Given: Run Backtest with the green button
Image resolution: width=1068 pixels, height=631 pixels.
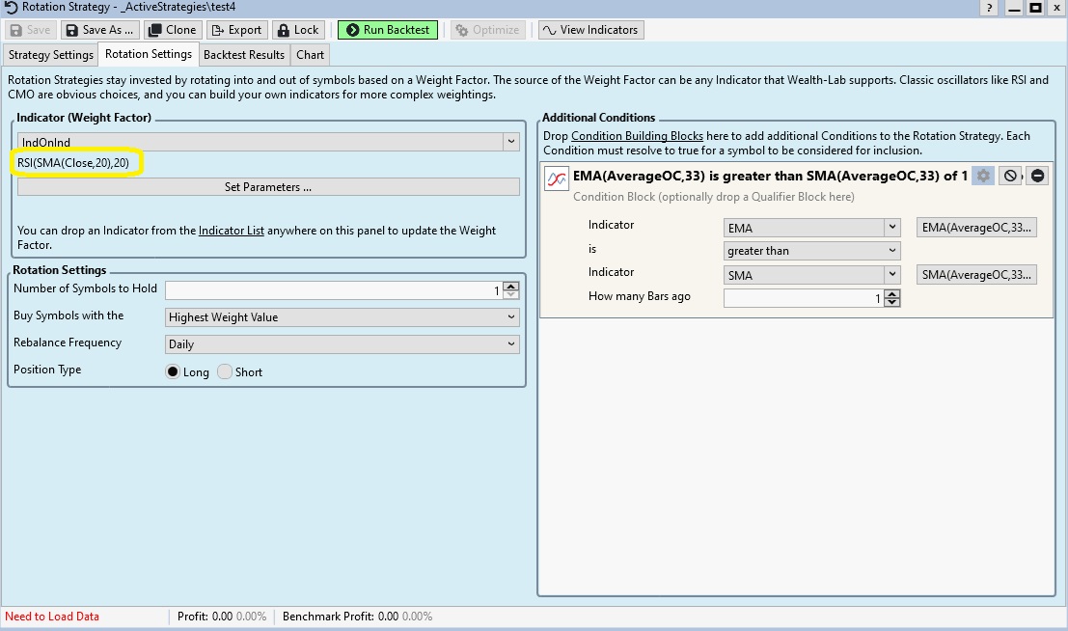Looking at the screenshot, I should pos(388,30).
